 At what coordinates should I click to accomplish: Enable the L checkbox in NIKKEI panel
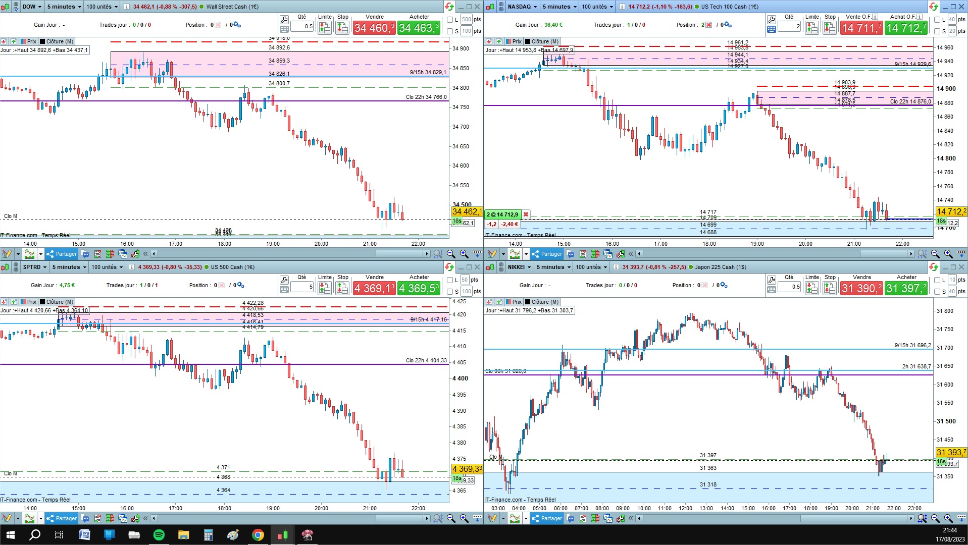(x=937, y=280)
